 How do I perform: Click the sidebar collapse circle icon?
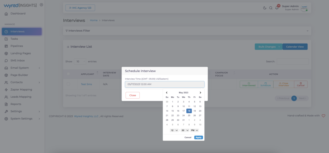(41, 5)
